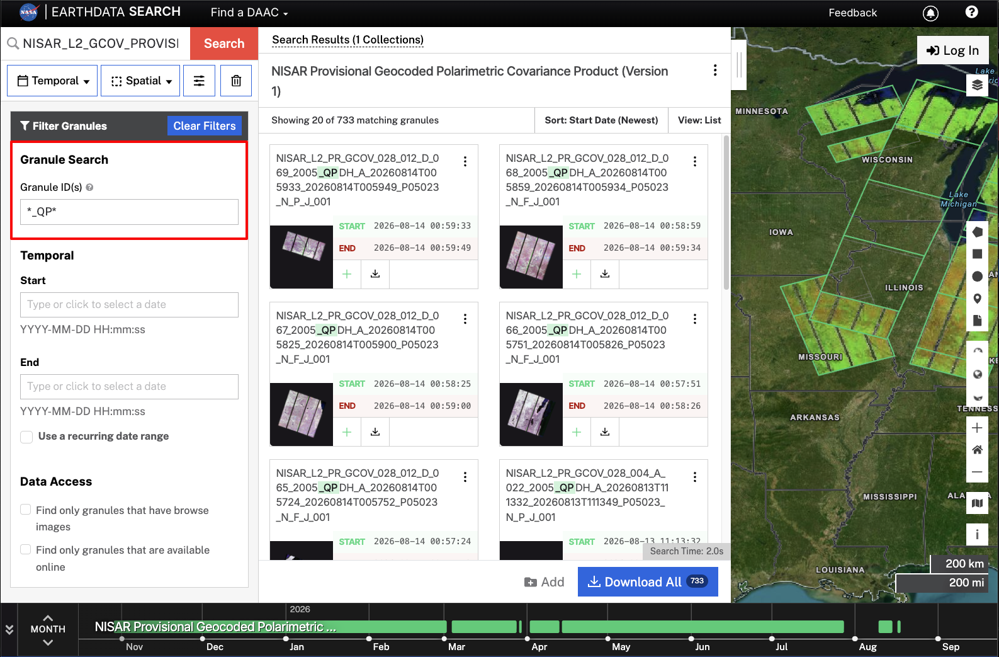Click the Granule ID(s) help icon

tap(89, 187)
